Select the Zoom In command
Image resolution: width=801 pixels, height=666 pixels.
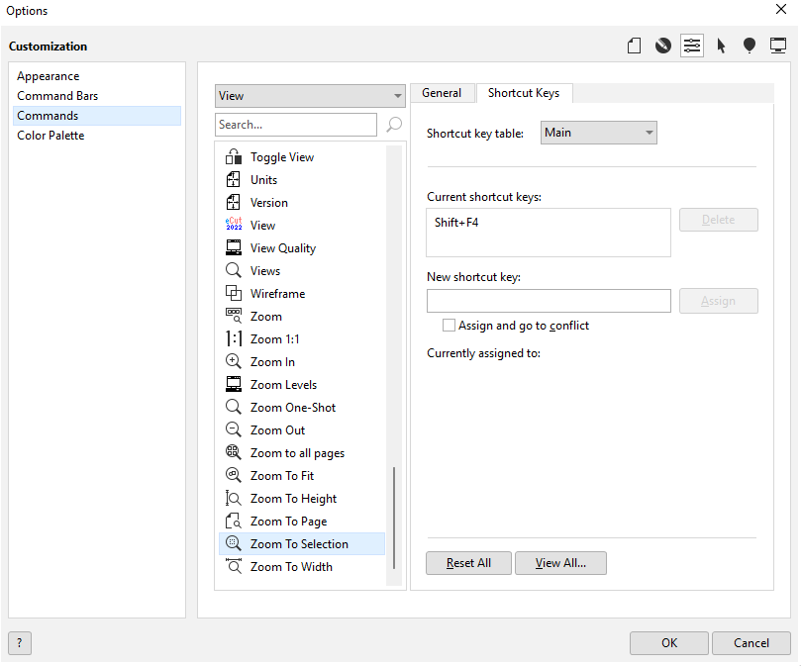click(272, 362)
